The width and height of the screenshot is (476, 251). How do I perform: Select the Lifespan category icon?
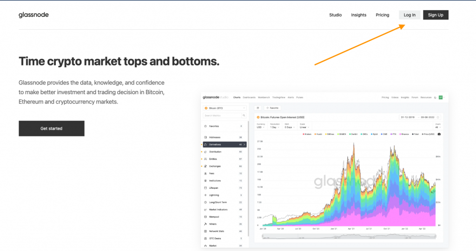(205, 188)
